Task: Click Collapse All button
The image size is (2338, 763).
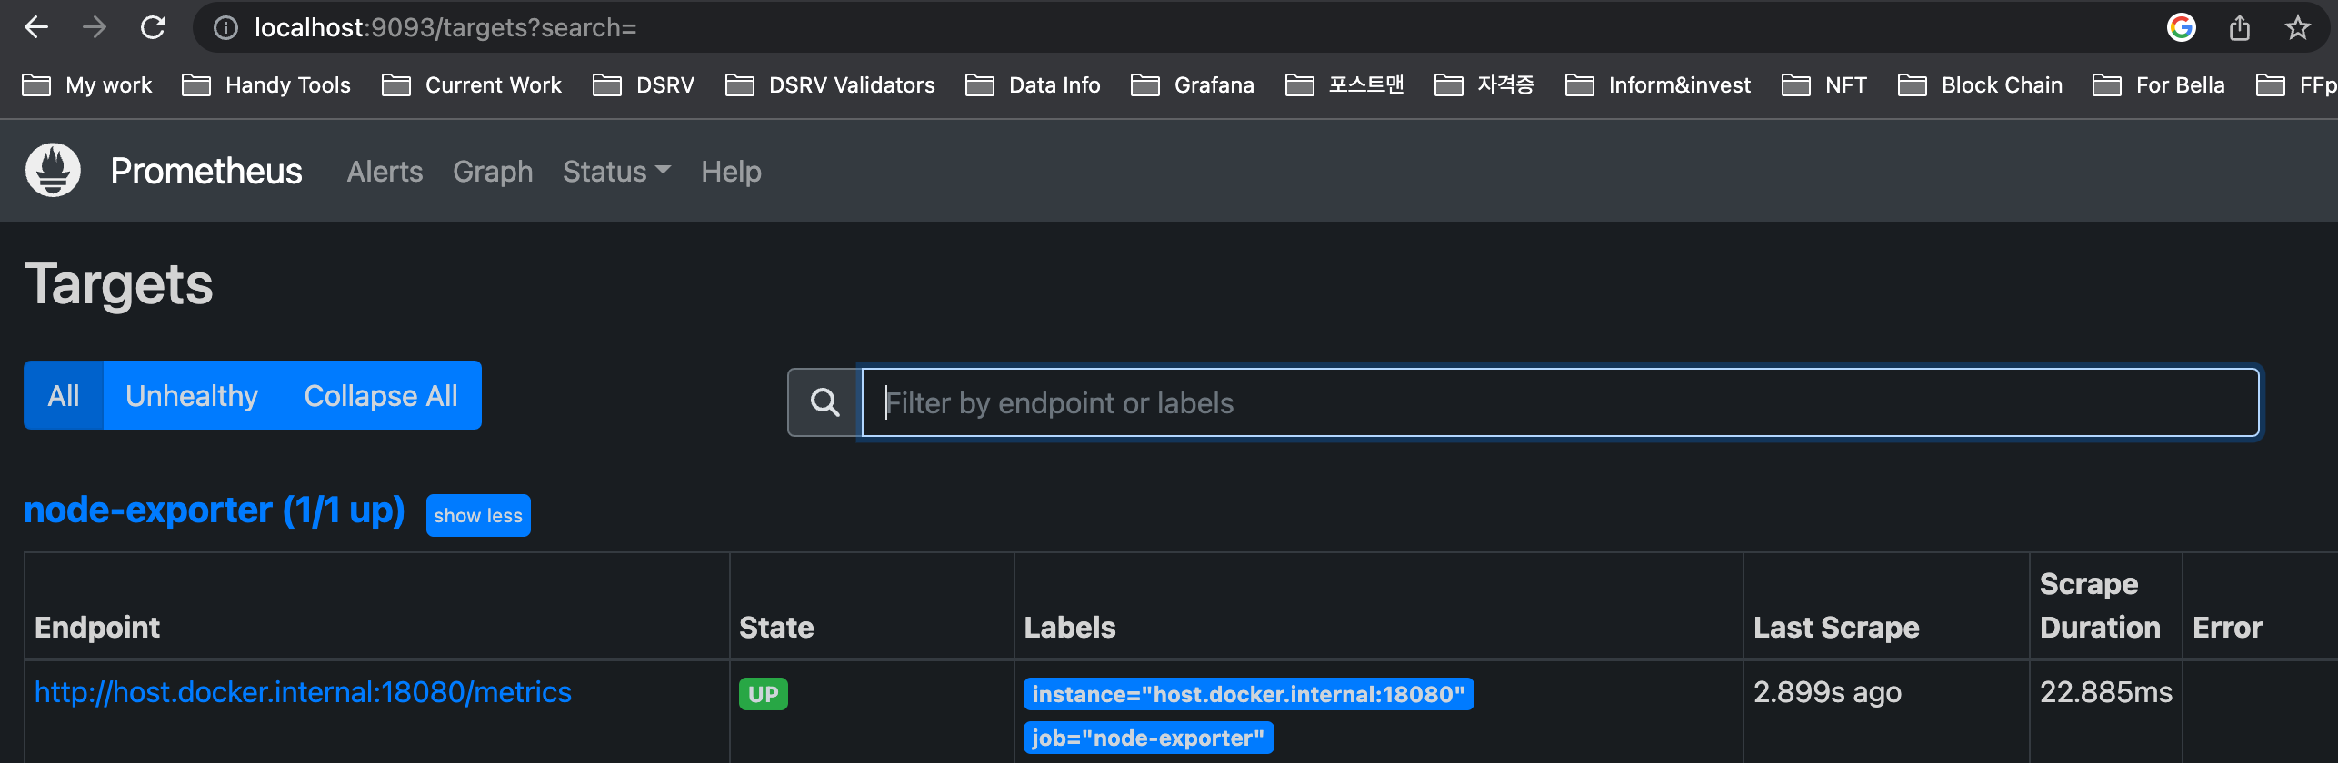Action: pyautogui.click(x=381, y=395)
